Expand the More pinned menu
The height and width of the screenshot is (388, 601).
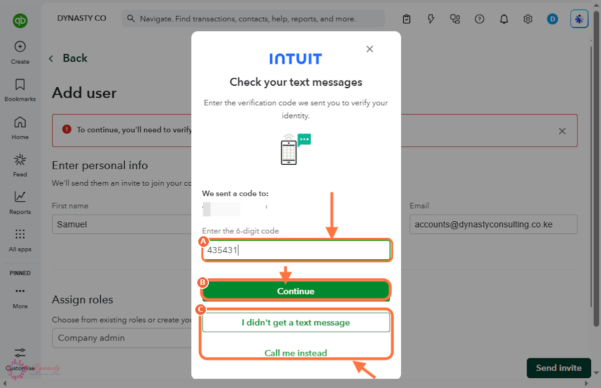(20, 297)
